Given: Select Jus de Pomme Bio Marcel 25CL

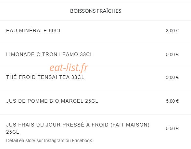Looking at the screenshot, I should (x=52, y=101).
